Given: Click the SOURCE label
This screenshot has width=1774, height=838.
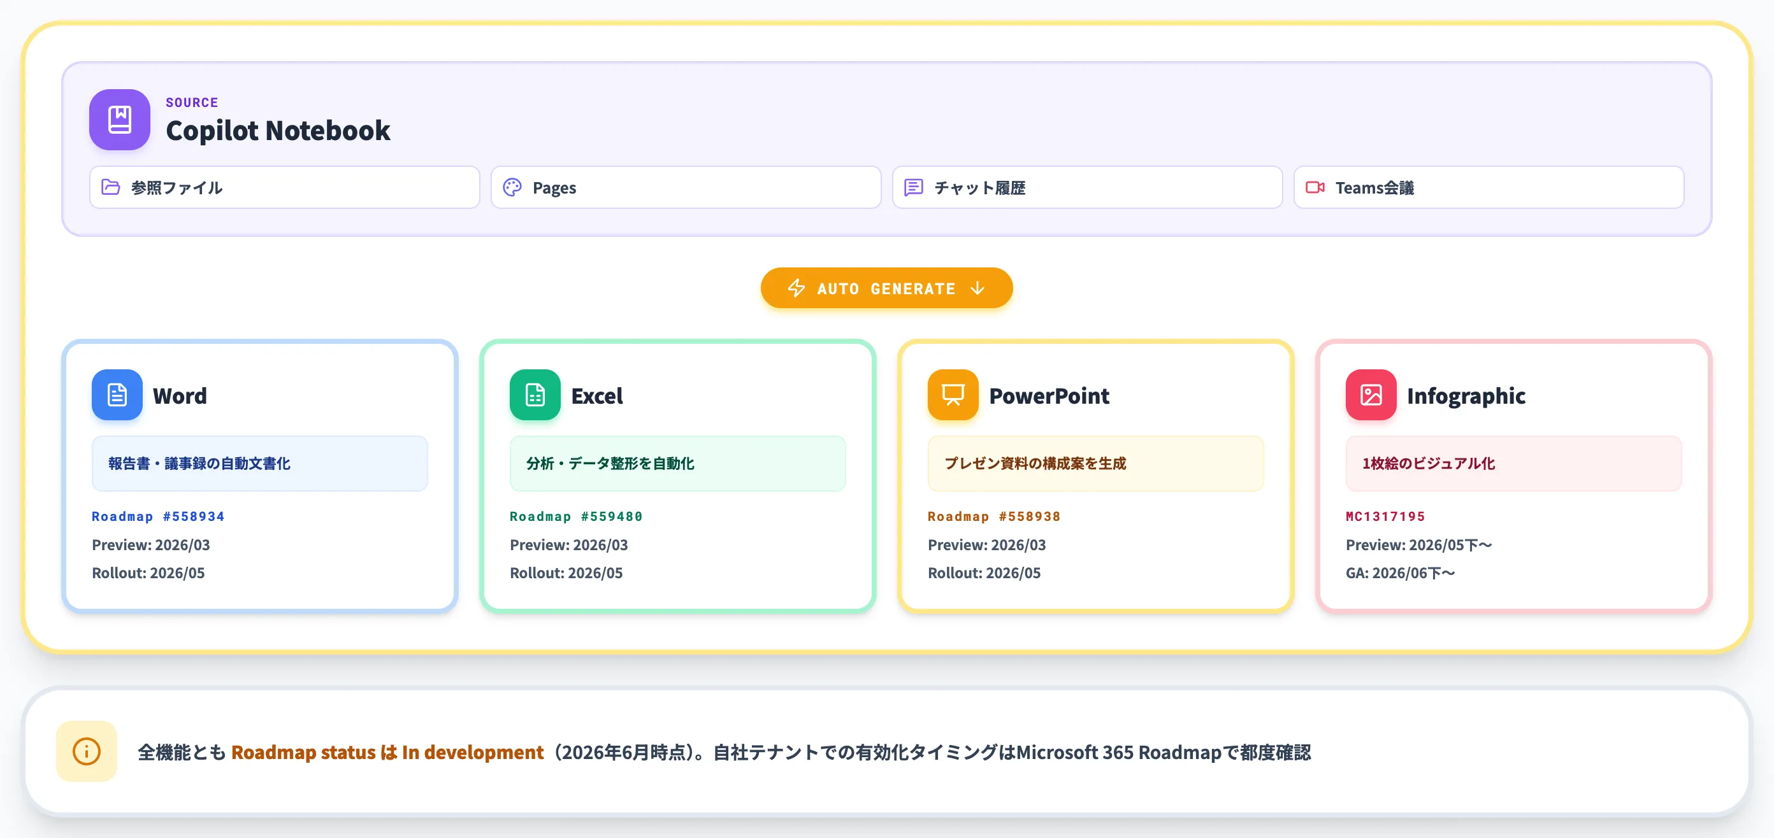Looking at the screenshot, I should [x=192, y=103].
